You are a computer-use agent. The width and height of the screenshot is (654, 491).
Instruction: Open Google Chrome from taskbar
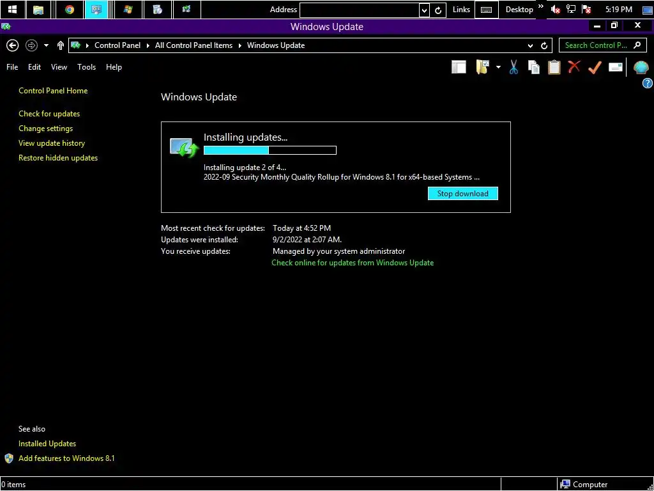[69, 9]
